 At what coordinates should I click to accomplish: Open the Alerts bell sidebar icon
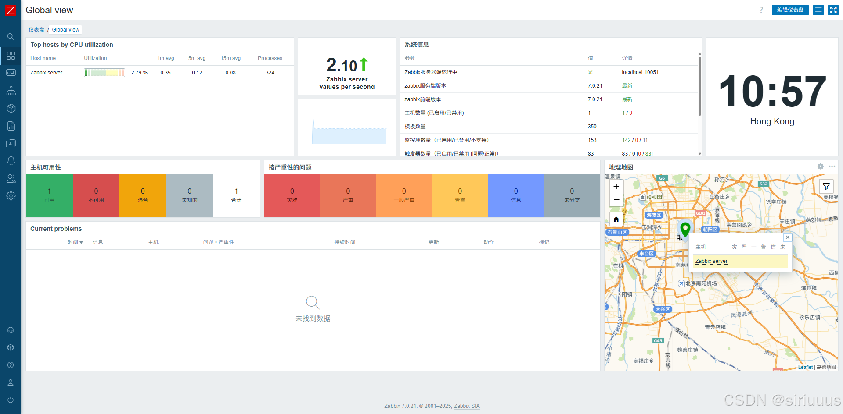click(11, 161)
